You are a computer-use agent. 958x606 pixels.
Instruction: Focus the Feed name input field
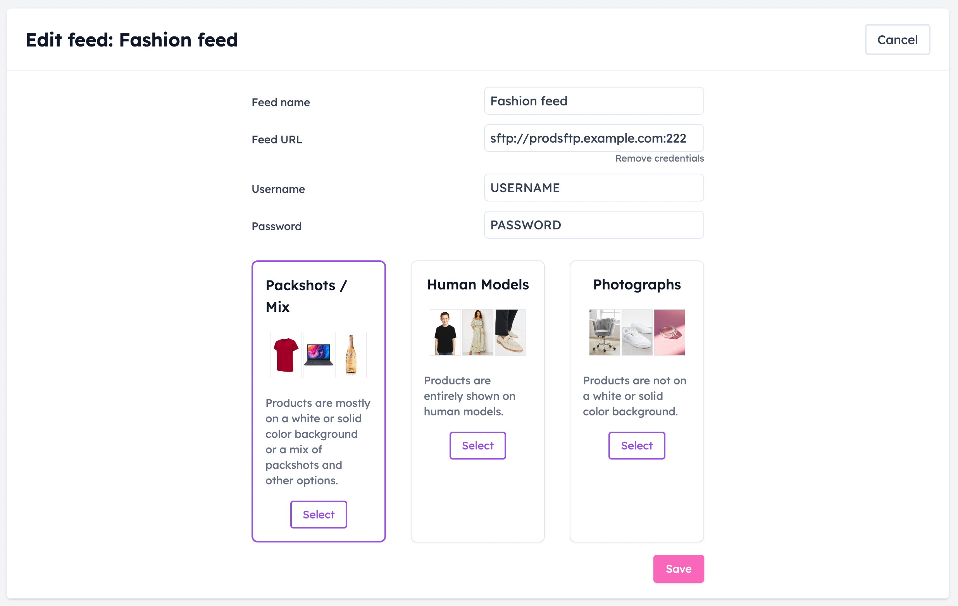point(594,101)
